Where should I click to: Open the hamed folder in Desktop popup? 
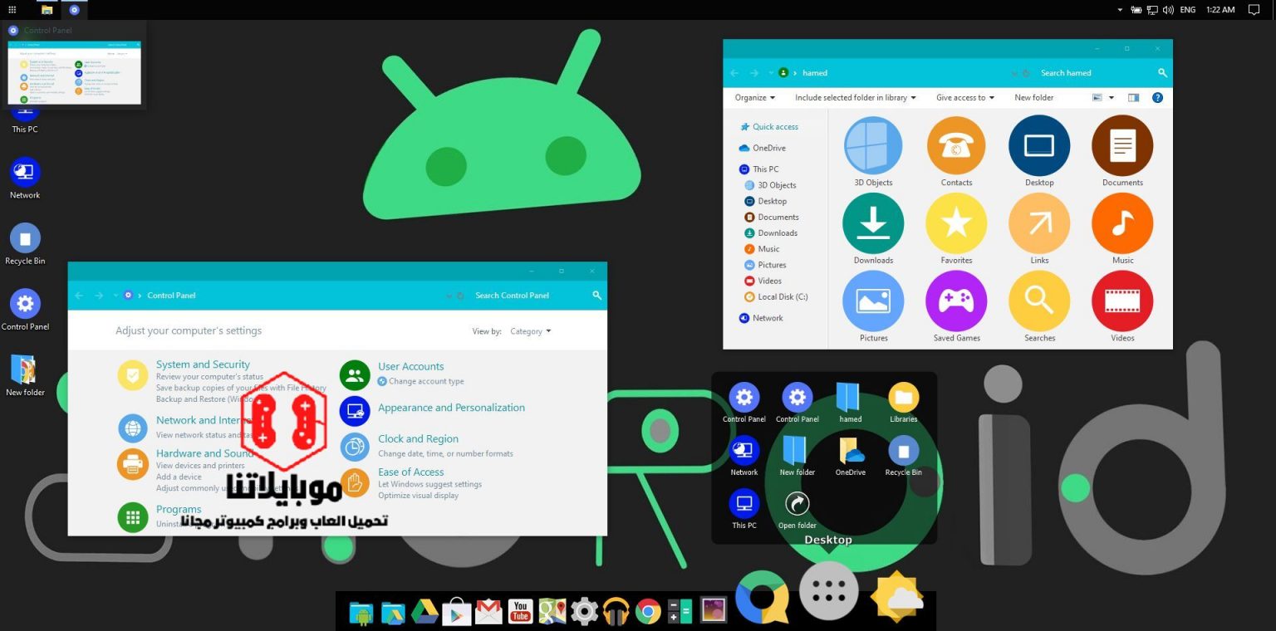[850, 403]
